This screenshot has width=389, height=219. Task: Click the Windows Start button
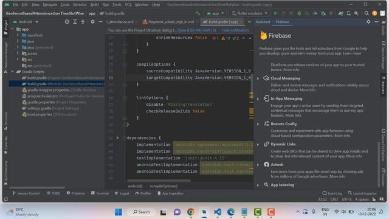119,212
